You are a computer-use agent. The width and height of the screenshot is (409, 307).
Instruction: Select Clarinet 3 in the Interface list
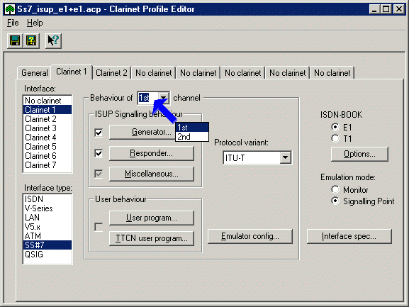[47, 128]
